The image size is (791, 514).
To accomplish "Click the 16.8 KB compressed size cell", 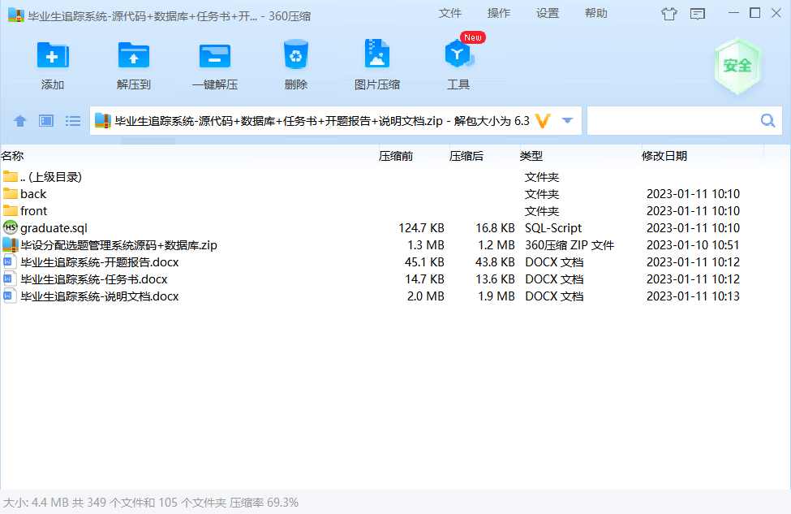I will 495,228.
